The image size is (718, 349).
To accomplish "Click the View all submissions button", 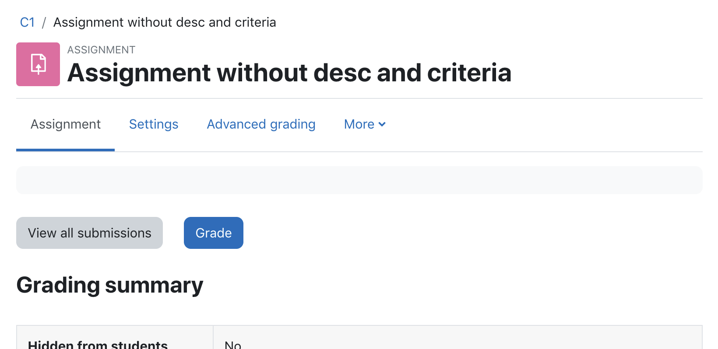I will coord(89,233).
